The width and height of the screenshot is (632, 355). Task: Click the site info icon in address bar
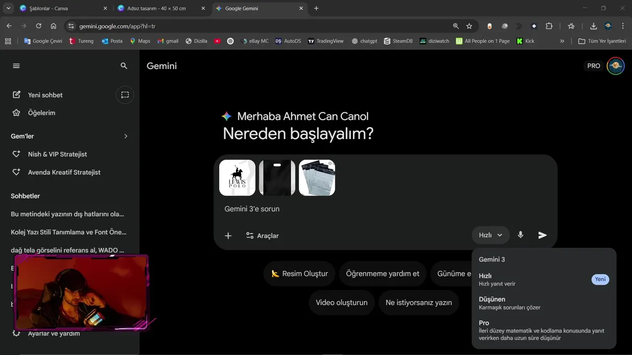coord(71,26)
